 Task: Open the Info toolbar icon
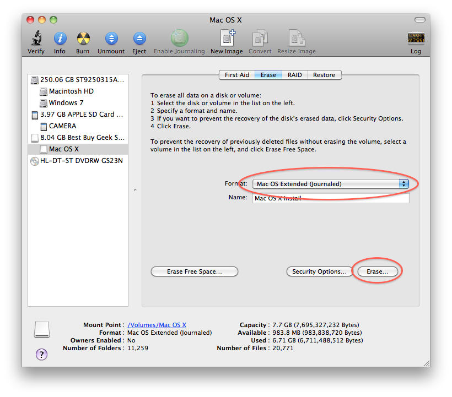click(x=60, y=39)
